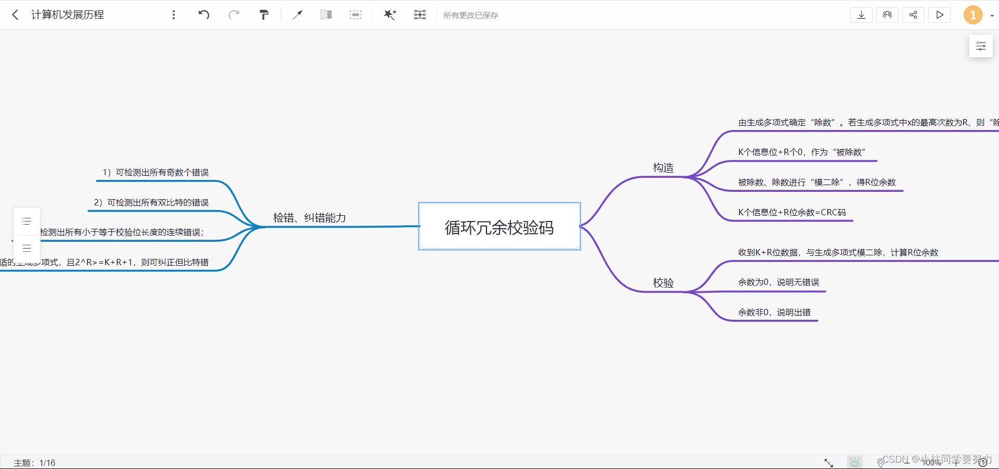999x469 pixels.
Task: Zoom in with the plus button
Action: 956,462
